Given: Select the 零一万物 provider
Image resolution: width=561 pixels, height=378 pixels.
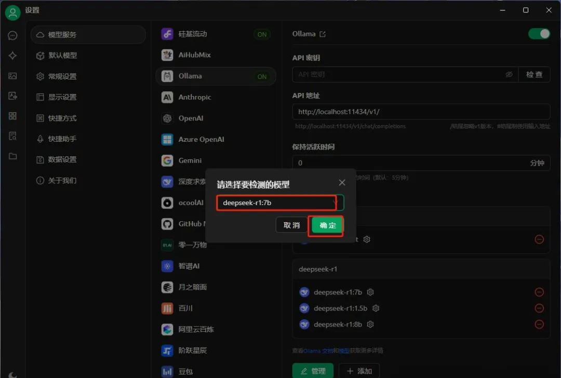Looking at the screenshot, I should click(x=216, y=245).
